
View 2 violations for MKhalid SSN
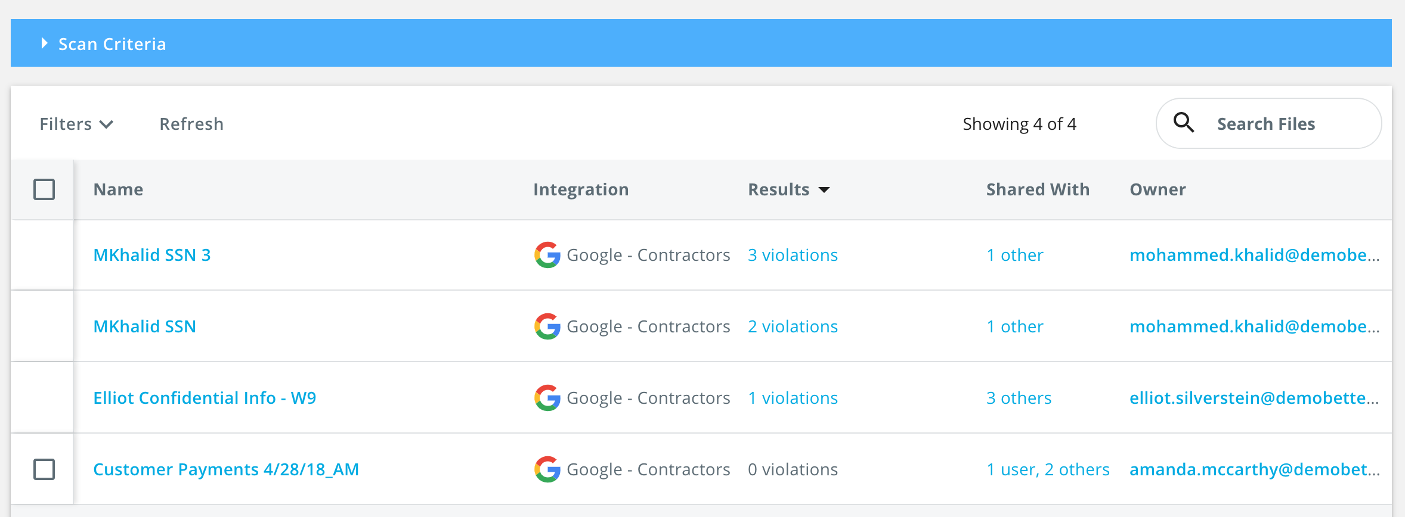793,326
